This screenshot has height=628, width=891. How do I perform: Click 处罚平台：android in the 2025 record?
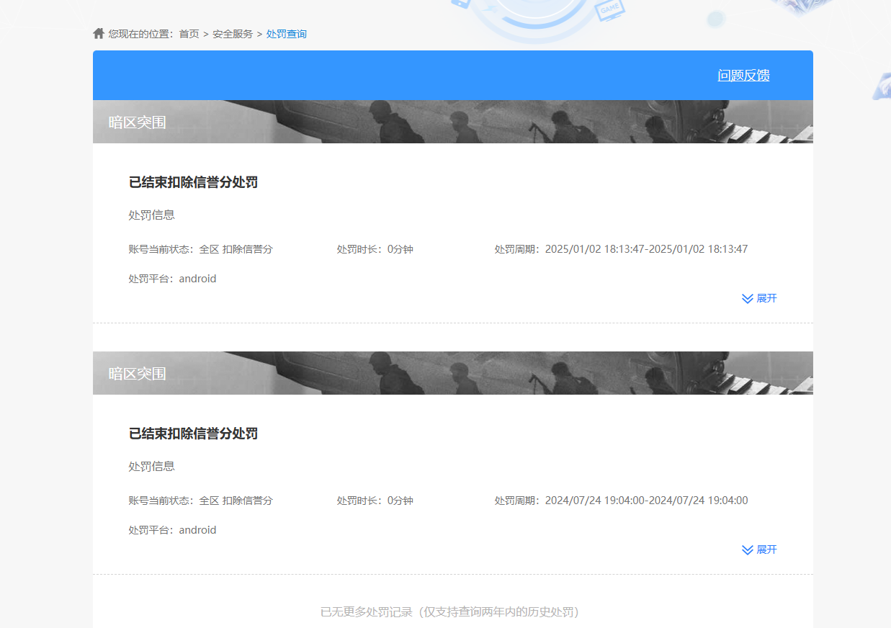click(172, 279)
